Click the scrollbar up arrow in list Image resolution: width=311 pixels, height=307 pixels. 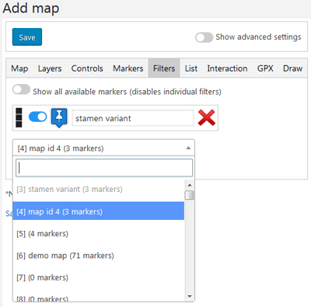[x=190, y=185]
